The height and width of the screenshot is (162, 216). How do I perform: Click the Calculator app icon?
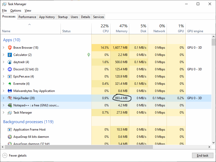10,55
